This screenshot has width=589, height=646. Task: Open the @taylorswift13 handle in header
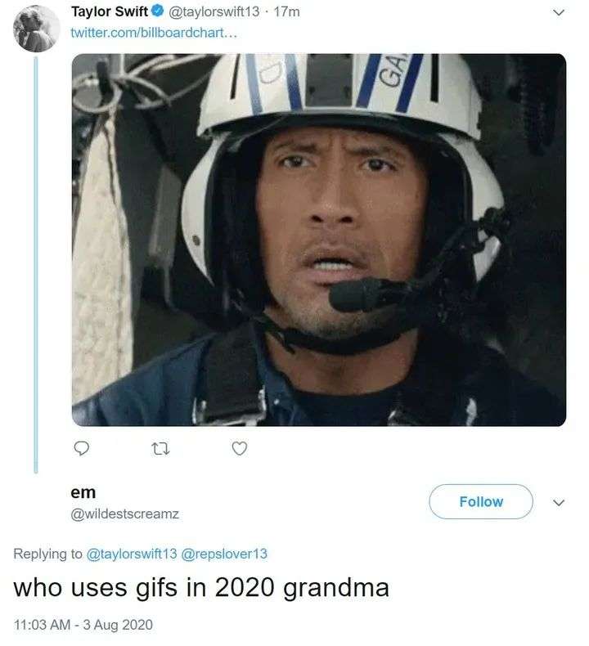click(x=214, y=12)
